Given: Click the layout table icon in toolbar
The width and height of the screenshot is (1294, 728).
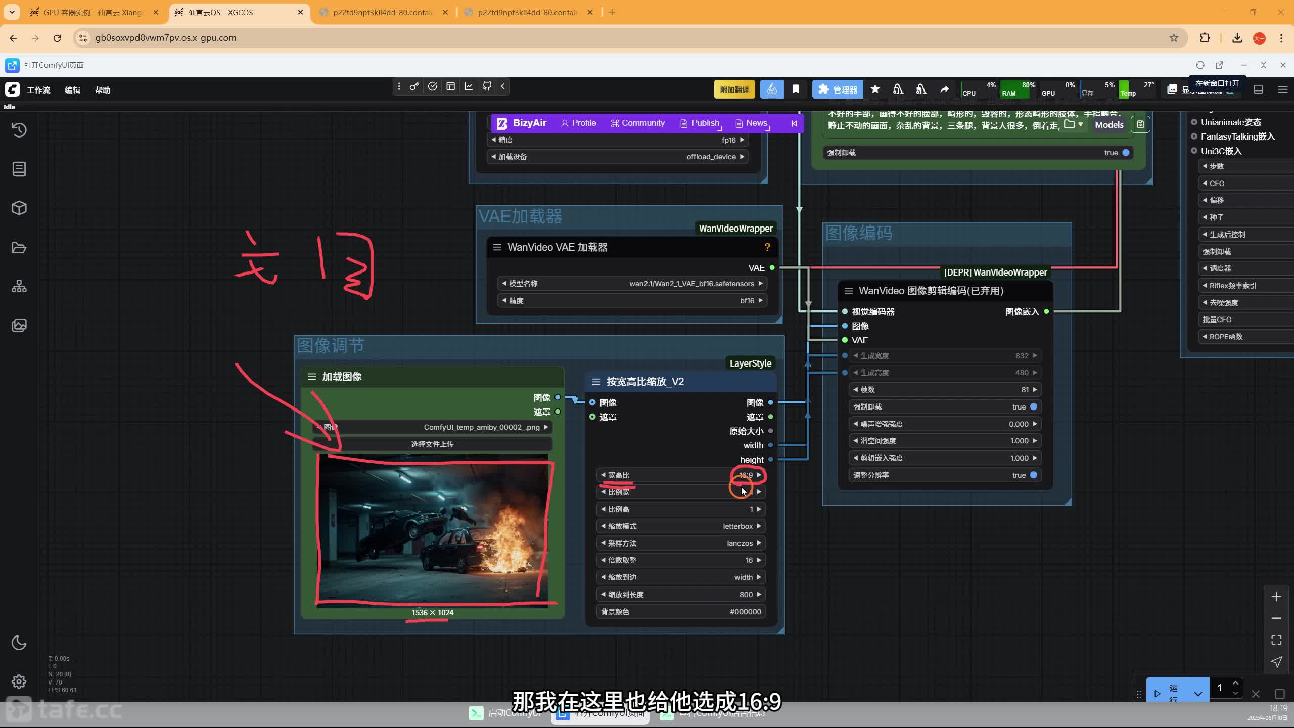Looking at the screenshot, I should coord(450,86).
